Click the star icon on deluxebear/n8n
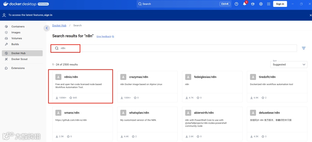312x142 pixels. pyautogui.click(x=263, y=137)
